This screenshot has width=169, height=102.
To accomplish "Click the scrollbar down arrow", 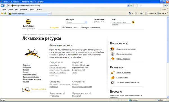I will tap(168, 97).
